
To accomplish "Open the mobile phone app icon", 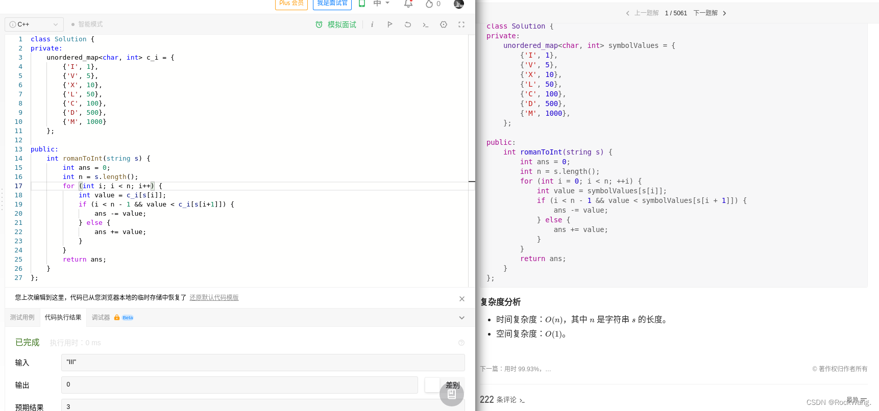I will pyautogui.click(x=362, y=4).
